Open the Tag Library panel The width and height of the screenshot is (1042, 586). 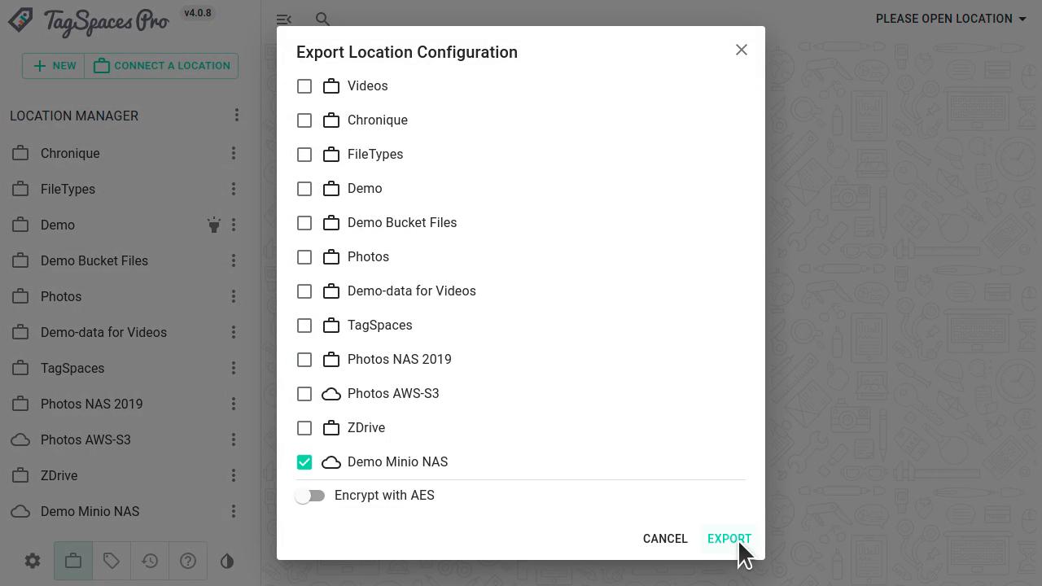[x=112, y=561]
